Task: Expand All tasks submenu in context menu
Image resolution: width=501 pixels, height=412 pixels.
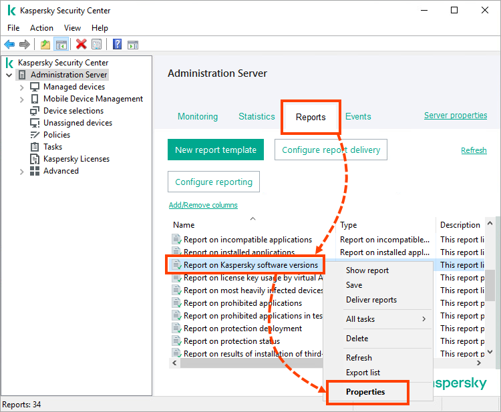Action: pyautogui.click(x=385, y=319)
